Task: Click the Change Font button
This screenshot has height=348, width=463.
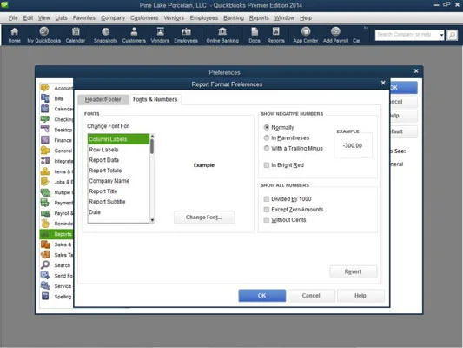Action: click(x=204, y=217)
